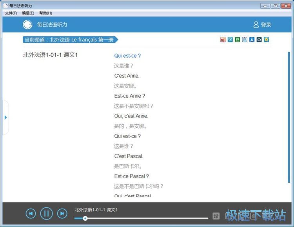Seek to middle of progress bar
The width and height of the screenshot is (294, 227).
[141, 218]
